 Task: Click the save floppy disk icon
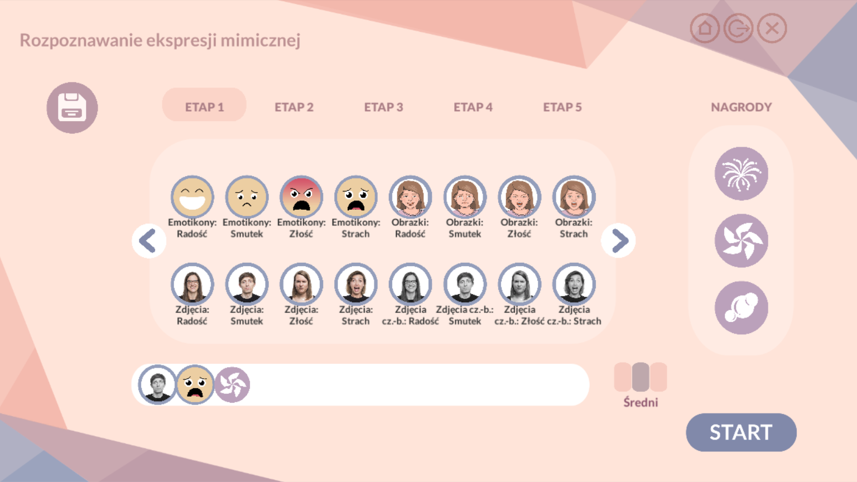(72, 108)
